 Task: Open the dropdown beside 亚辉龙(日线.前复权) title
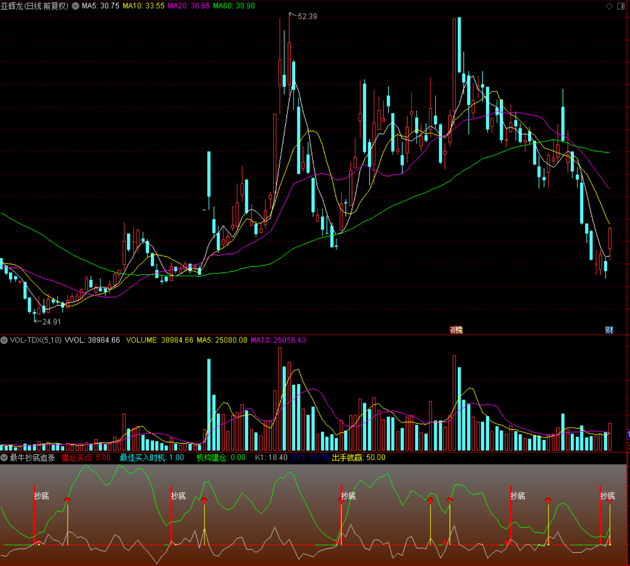pyautogui.click(x=76, y=6)
